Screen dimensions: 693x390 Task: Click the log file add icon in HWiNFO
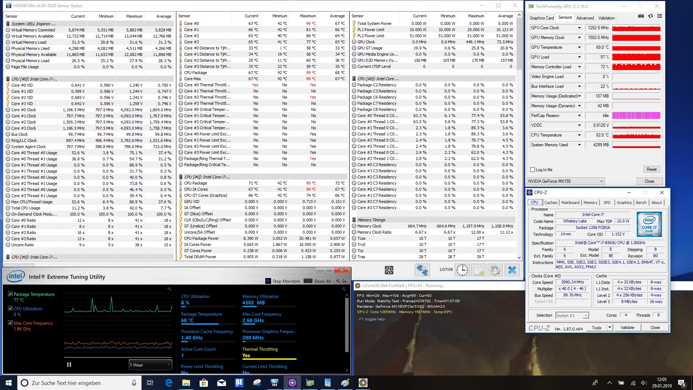[479, 270]
